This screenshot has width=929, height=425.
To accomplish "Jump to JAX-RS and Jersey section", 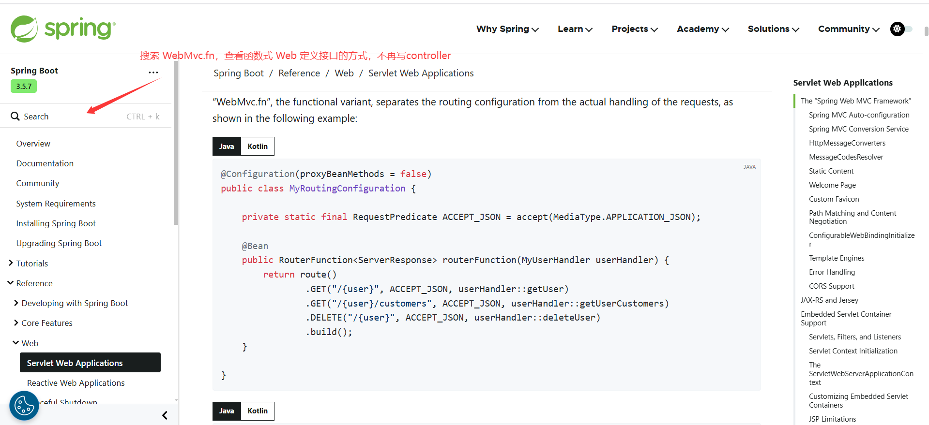I will click(x=829, y=300).
